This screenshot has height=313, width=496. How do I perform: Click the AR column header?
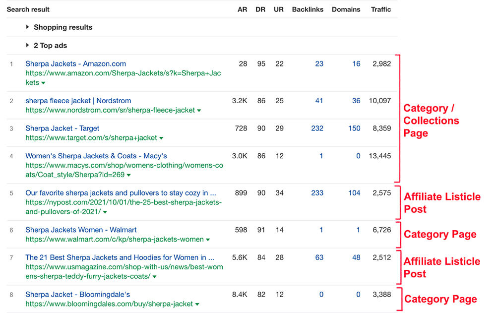[x=243, y=9]
